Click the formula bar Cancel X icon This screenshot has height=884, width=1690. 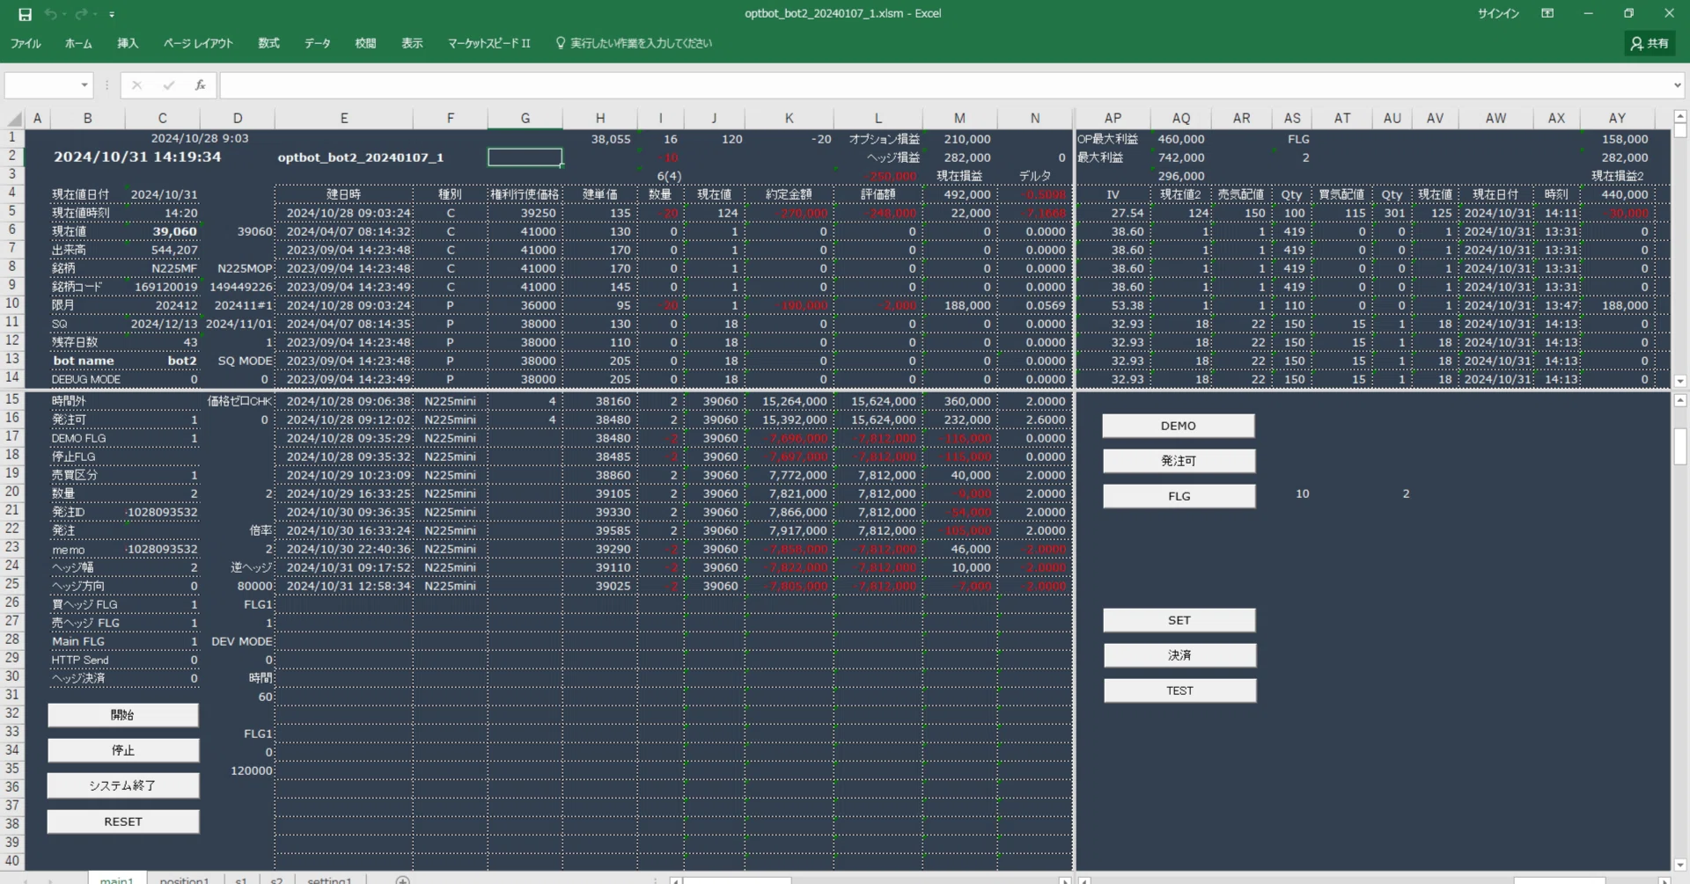(x=136, y=85)
